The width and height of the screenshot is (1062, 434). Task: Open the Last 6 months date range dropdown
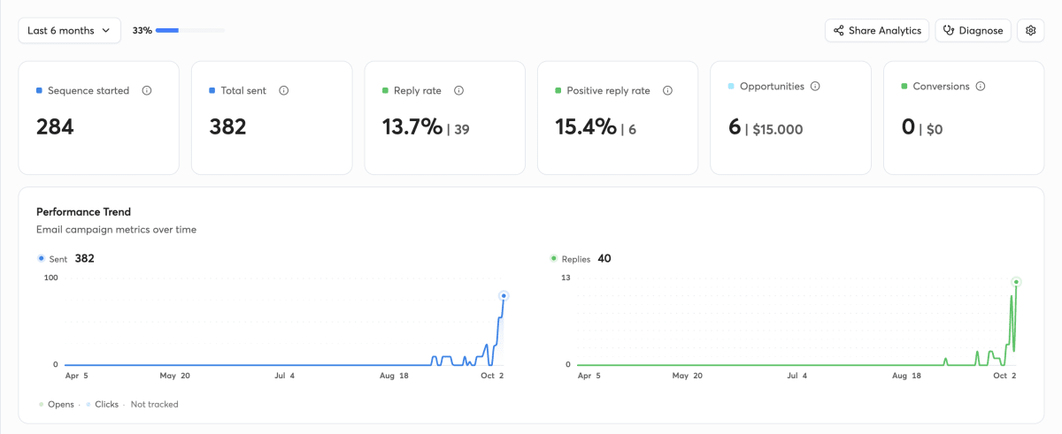[x=69, y=30]
